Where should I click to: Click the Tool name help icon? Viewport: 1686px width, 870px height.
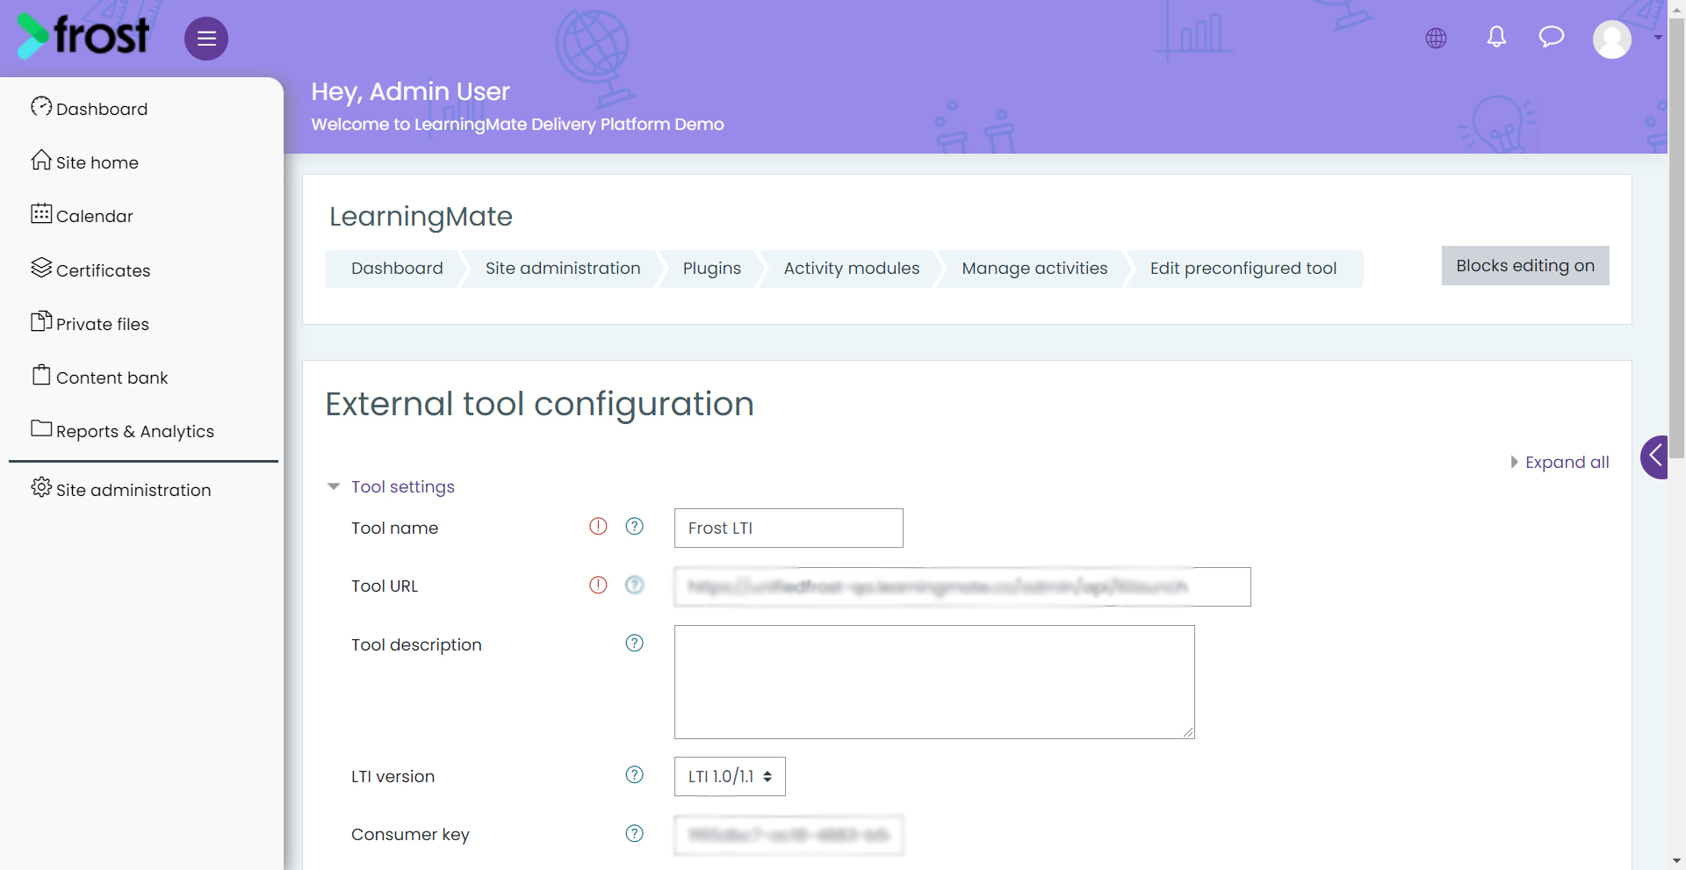[634, 526]
